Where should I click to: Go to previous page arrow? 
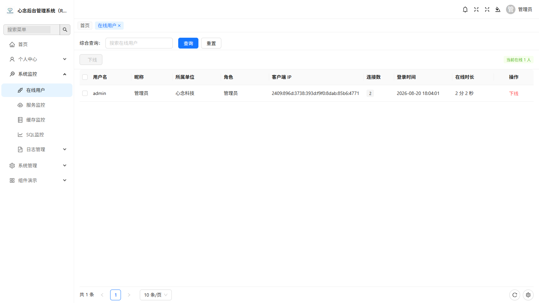pyautogui.click(x=102, y=295)
